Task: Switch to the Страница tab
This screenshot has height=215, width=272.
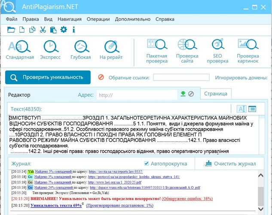Action: [216, 94]
